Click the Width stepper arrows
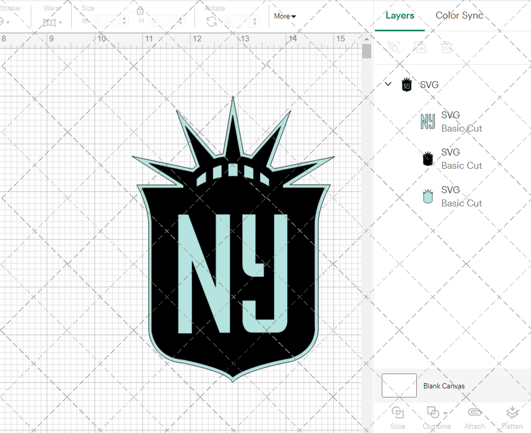This screenshot has height=433, width=531. pos(124,21)
